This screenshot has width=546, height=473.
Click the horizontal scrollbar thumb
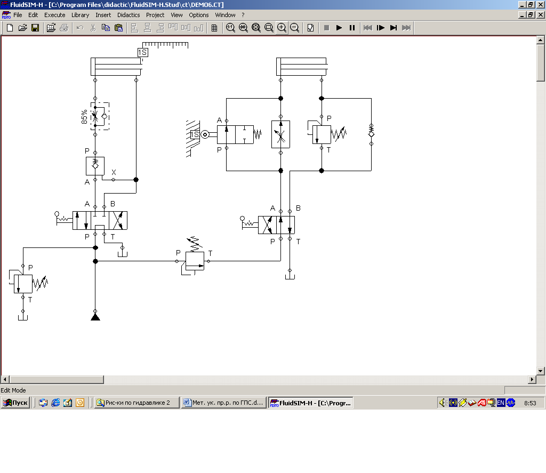click(x=57, y=379)
